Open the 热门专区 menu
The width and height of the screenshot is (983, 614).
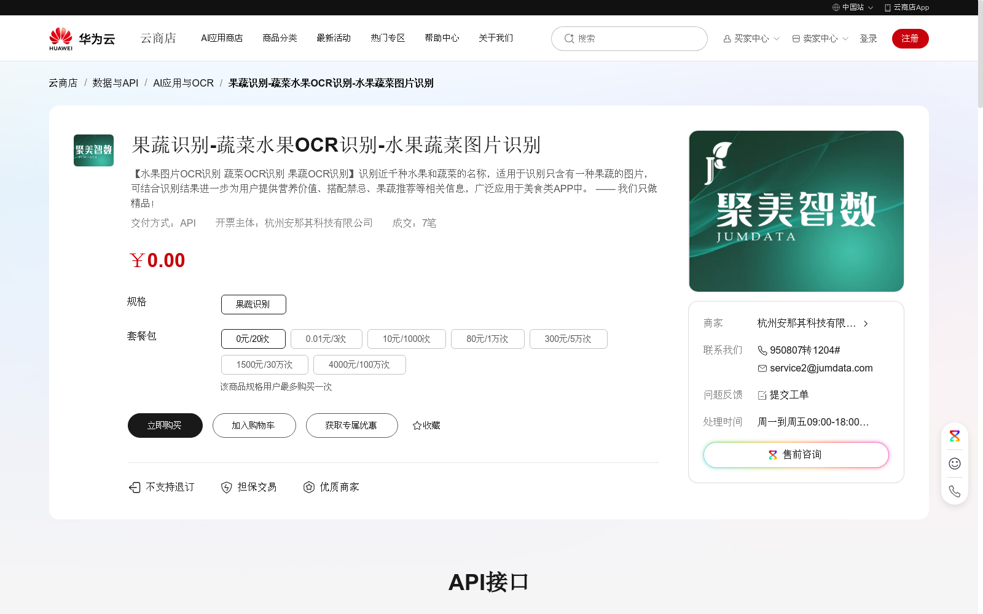click(x=388, y=38)
